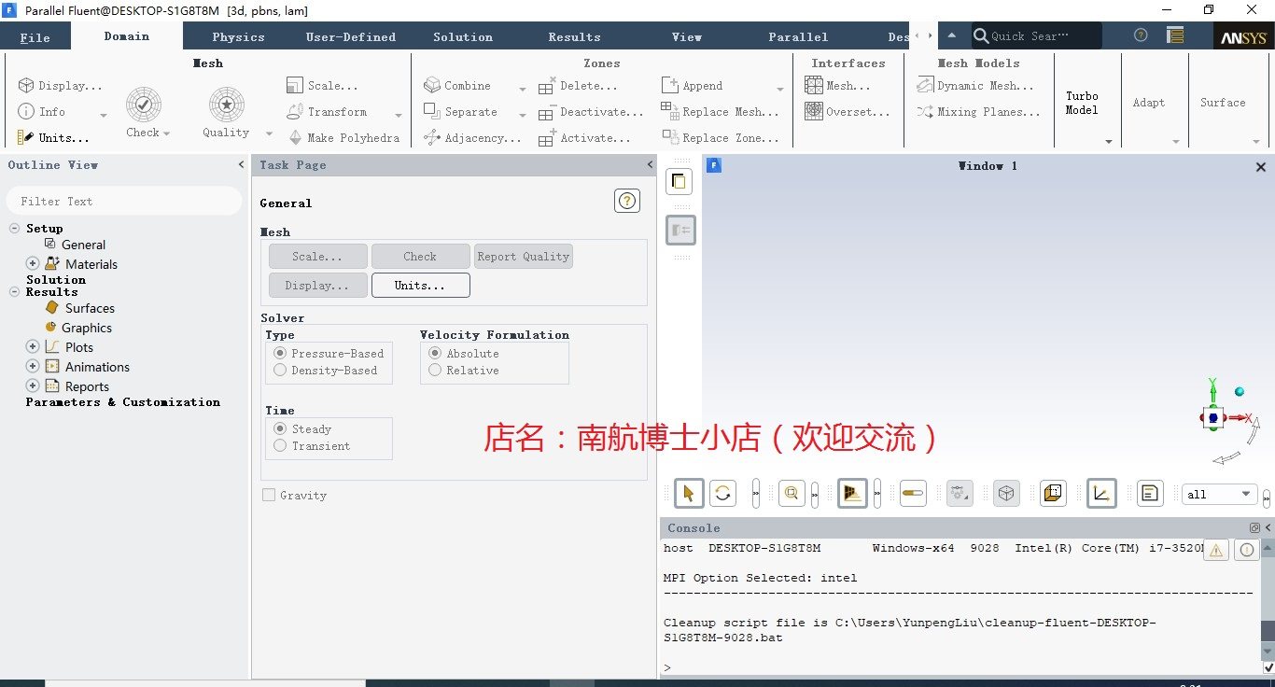Select the Pressure-Based solver type

pyautogui.click(x=280, y=354)
